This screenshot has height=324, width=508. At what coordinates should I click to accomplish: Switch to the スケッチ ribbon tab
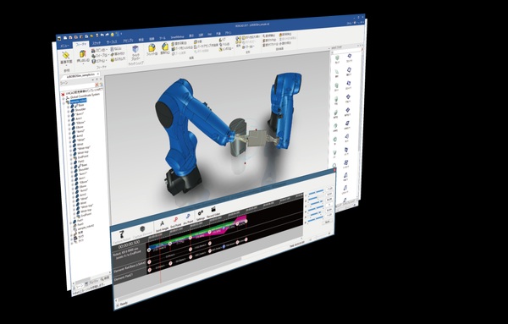[97, 43]
